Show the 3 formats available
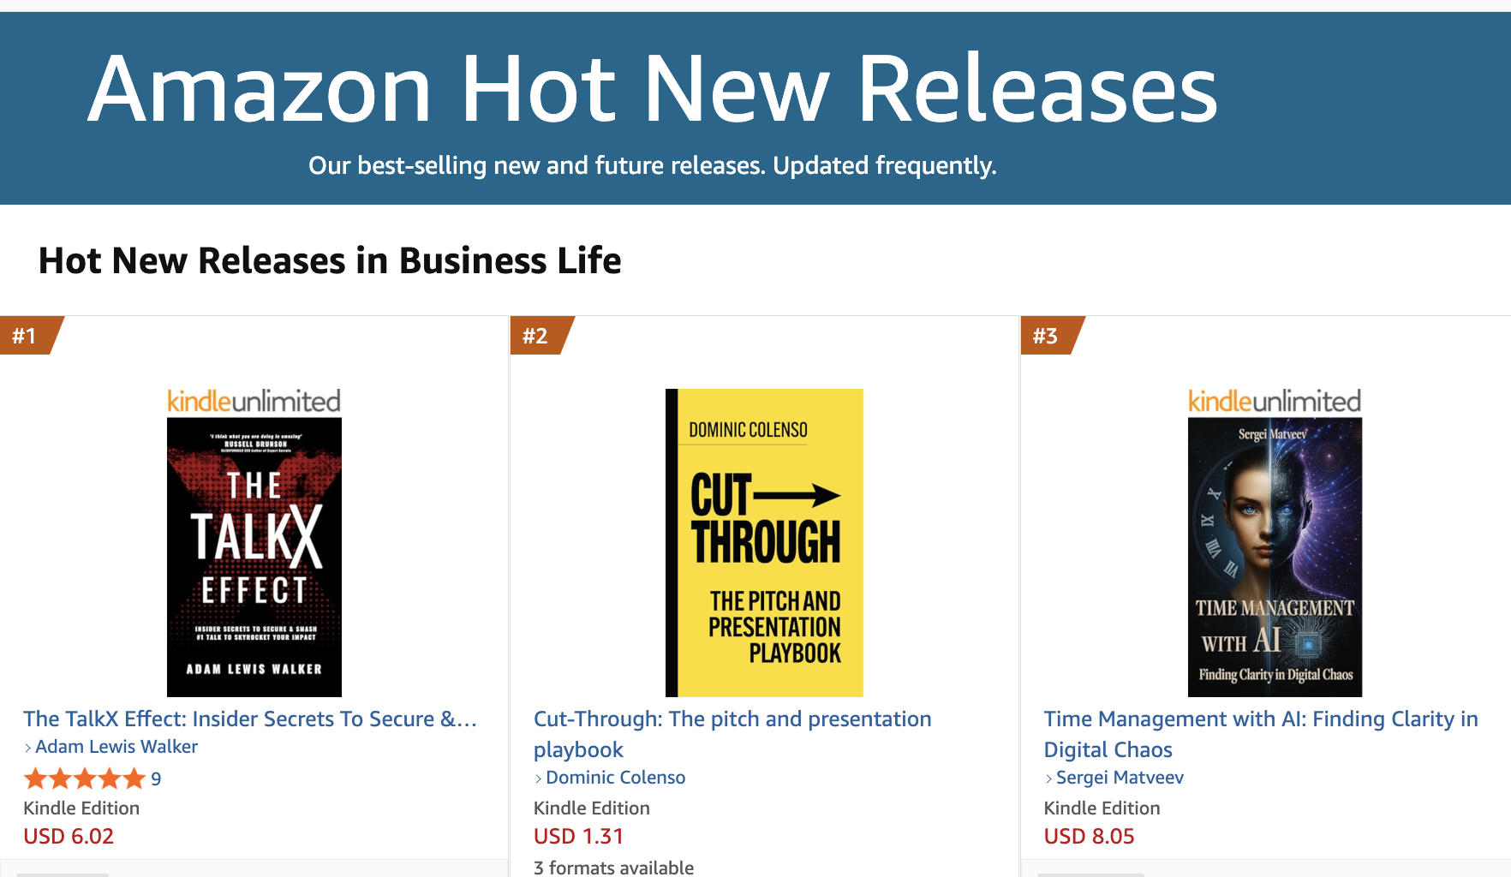Screen dimensions: 1511x877 pyautogui.click(x=613, y=867)
